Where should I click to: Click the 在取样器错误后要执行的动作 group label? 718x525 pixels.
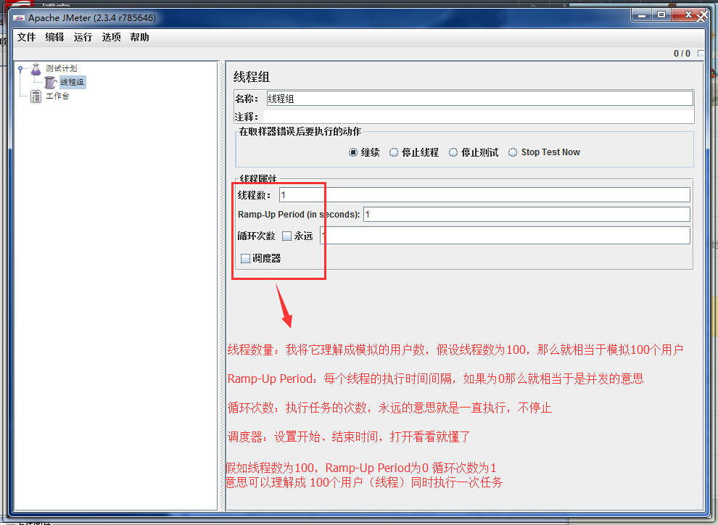coord(300,131)
